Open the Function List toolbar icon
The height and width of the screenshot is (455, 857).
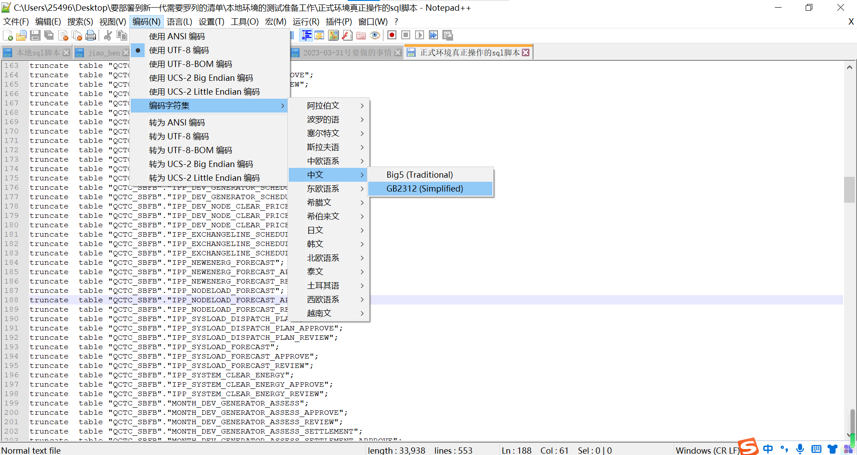pos(347,36)
